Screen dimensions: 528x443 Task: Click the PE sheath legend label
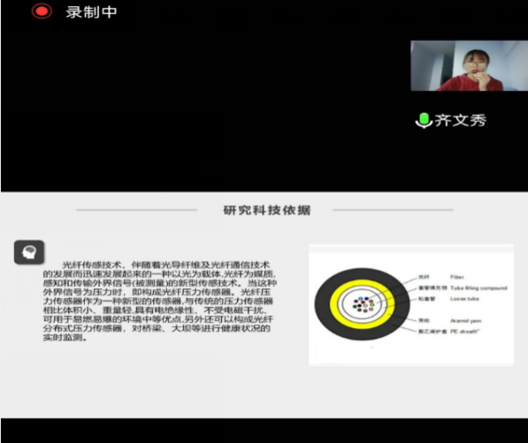464,332
